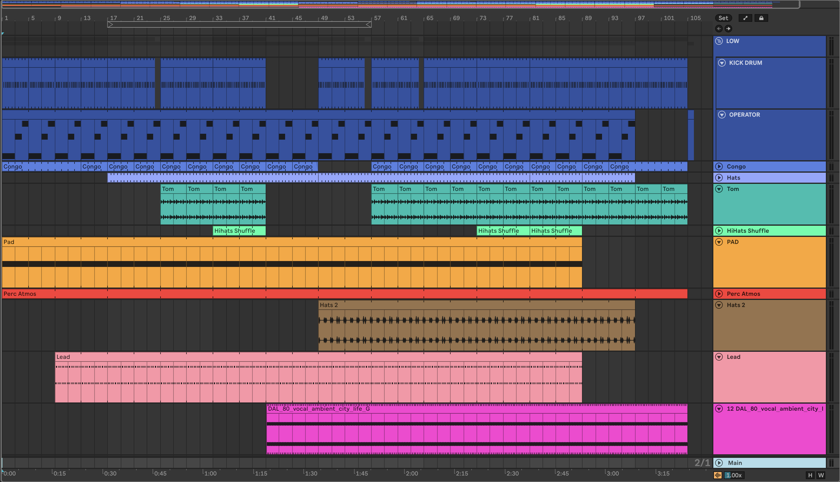The height and width of the screenshot is (482, 840).
Task: Select the PAD track title
Action: point(732,242)
